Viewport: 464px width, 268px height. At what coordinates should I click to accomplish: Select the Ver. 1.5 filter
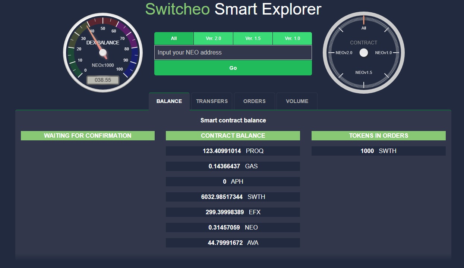tap(253, 38)
